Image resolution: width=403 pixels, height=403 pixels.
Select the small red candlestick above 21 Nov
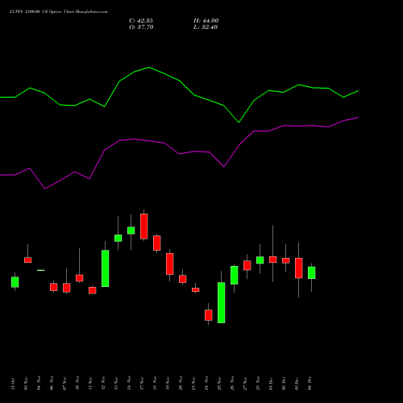(x=196, y=289)
